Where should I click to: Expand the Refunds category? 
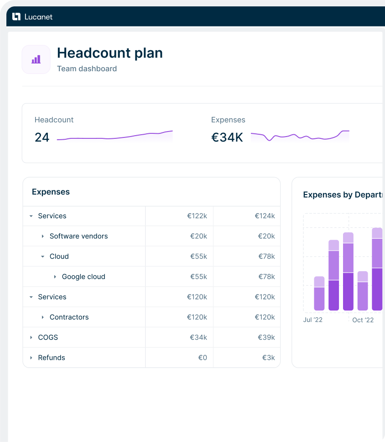(31, 358)
